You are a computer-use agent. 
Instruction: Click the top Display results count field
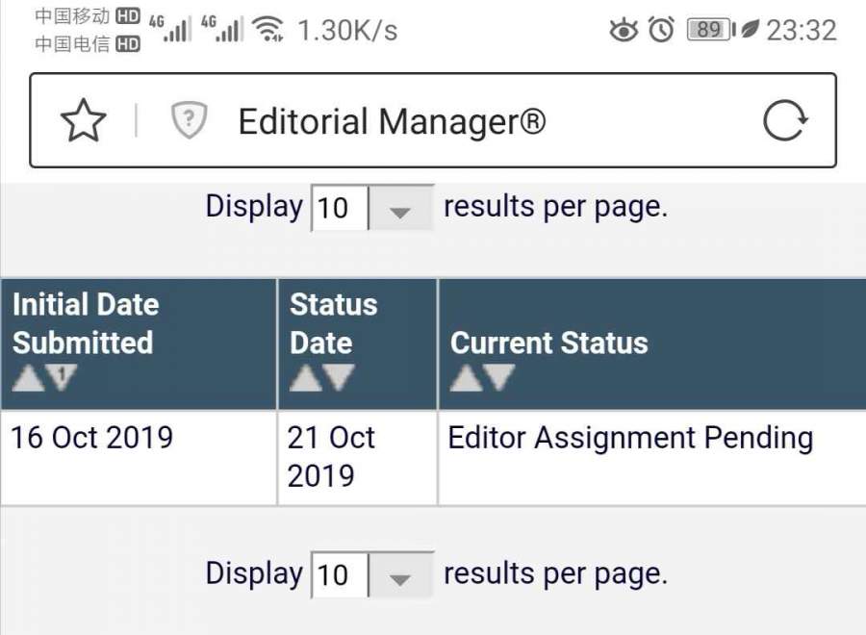pyautogui.click(x=339, y=208)
